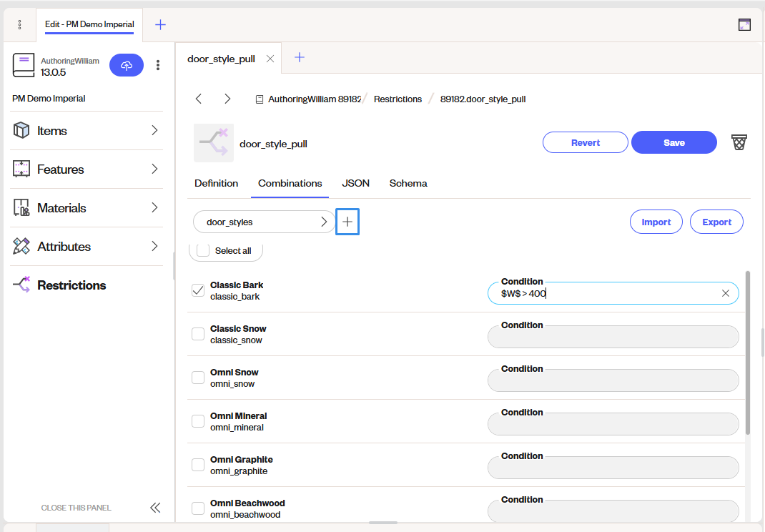Clear the Classic Bark condition with the X
765x532 pixels.
pyautogui.click(x=726, y=293)
